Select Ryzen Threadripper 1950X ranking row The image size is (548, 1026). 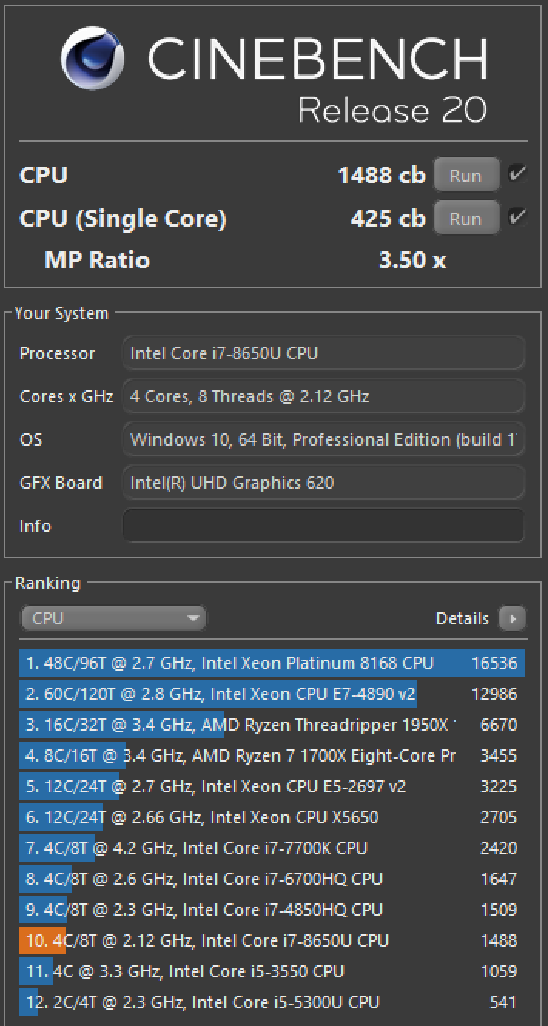[271, 725]
